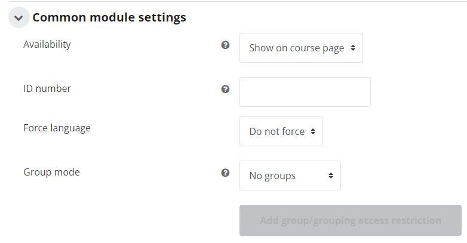This screenshot has width=467, height=243.
Task: Click the Force language field label
Action: [57, 128]
